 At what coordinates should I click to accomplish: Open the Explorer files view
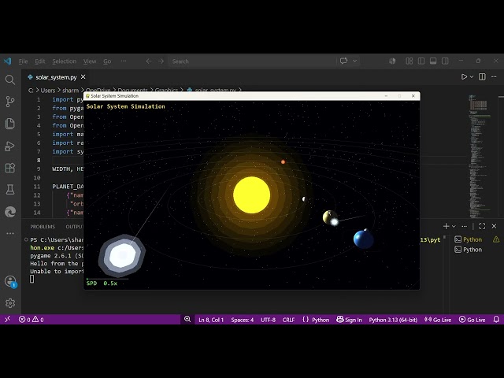(10, 124)
